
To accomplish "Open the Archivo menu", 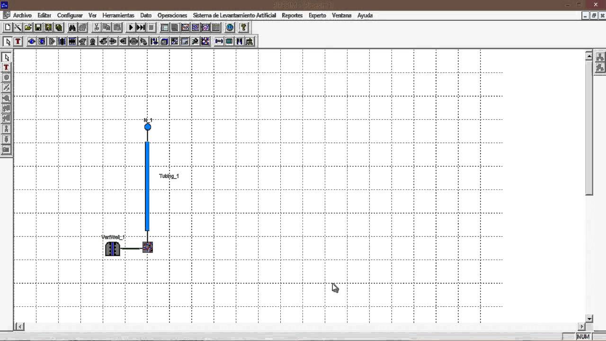I will click(x=22, y=16).
